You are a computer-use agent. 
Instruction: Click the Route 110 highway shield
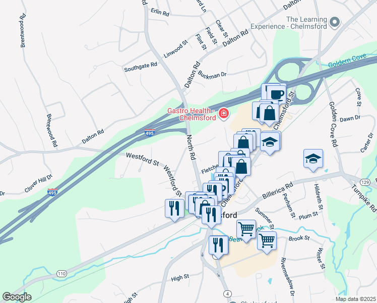[x=61, y=274]
